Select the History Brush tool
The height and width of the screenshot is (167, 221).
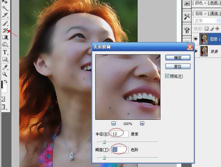click(x=5, y=30)
